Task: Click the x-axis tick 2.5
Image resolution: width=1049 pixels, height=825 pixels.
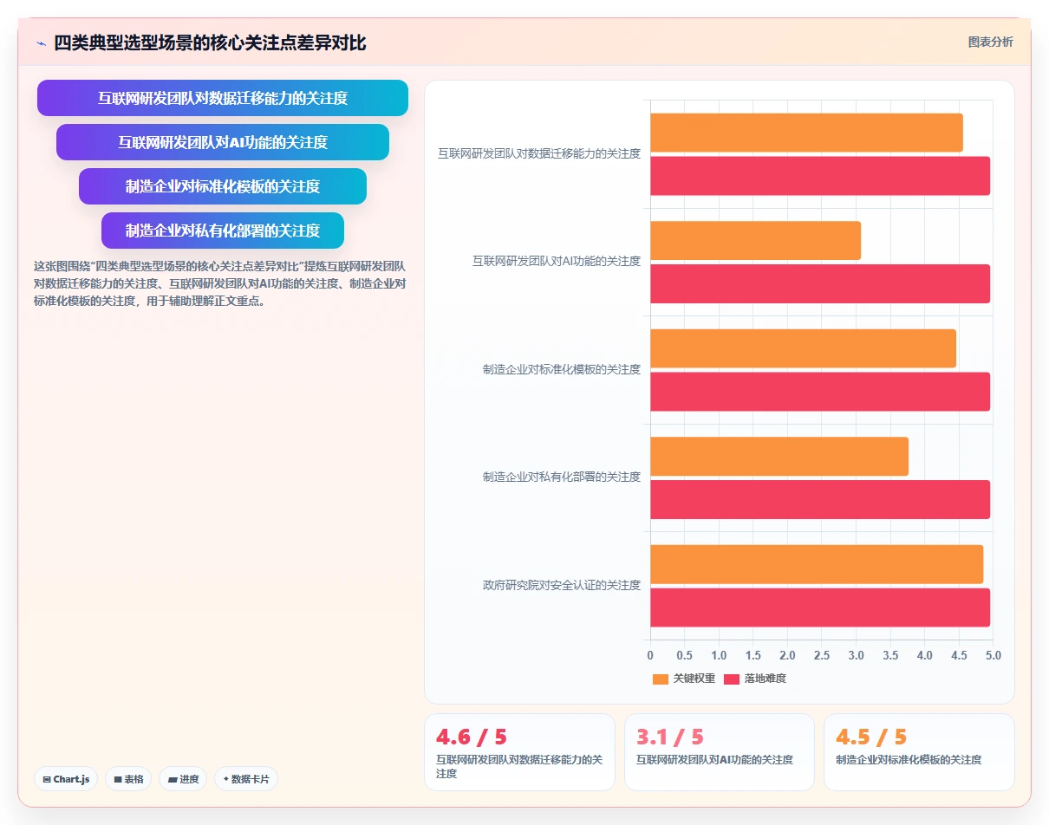Action: coord(822,656)
